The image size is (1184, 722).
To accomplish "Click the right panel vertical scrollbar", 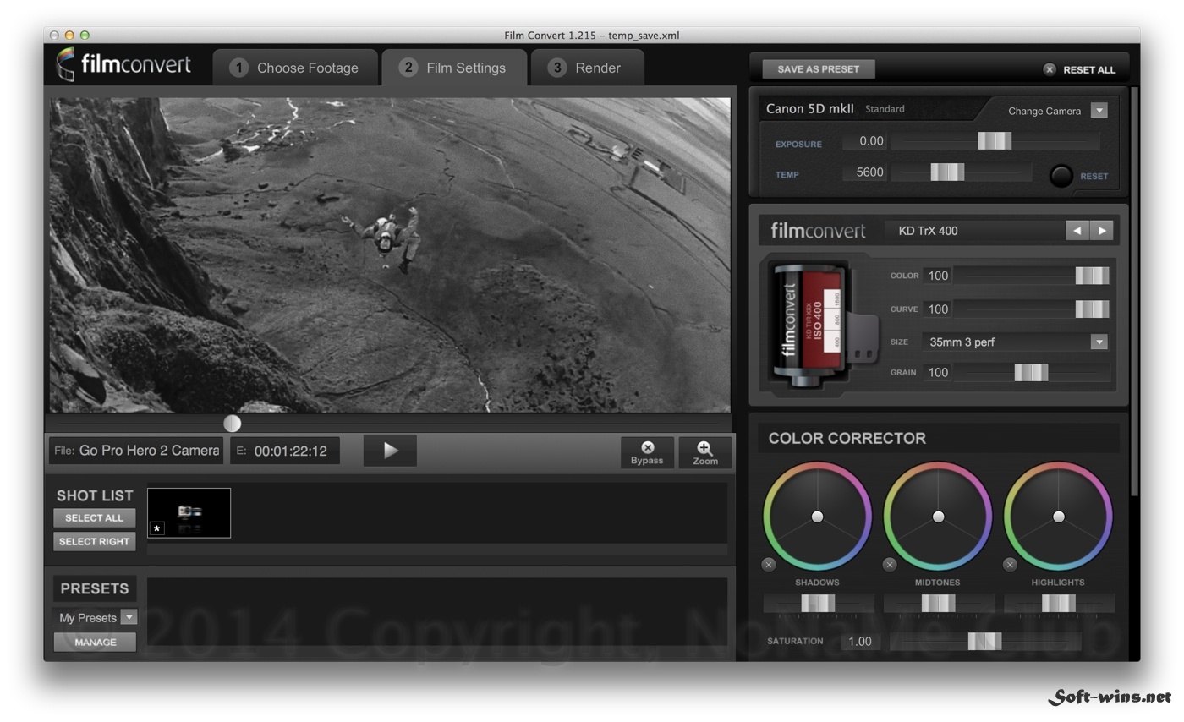I will pyautogui.click(x=1134, y=292).
